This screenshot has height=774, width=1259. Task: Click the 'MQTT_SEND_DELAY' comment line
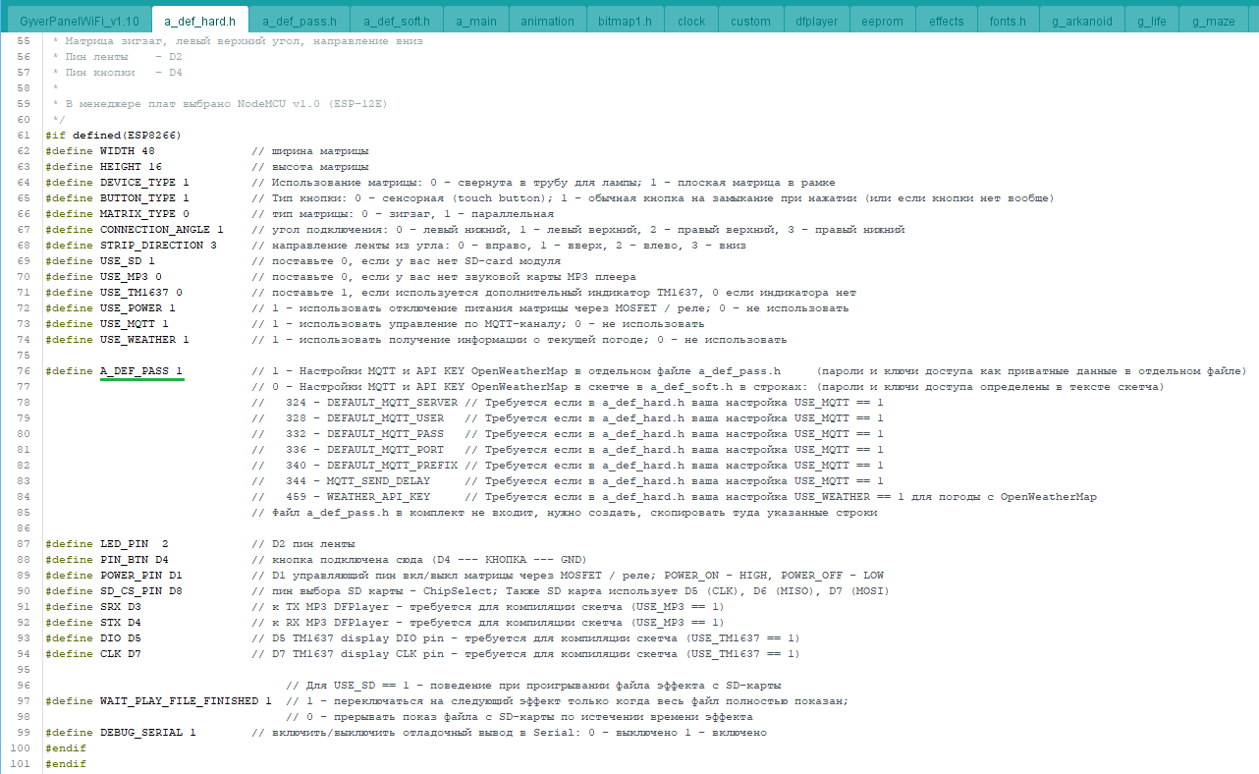pos(568,481)
